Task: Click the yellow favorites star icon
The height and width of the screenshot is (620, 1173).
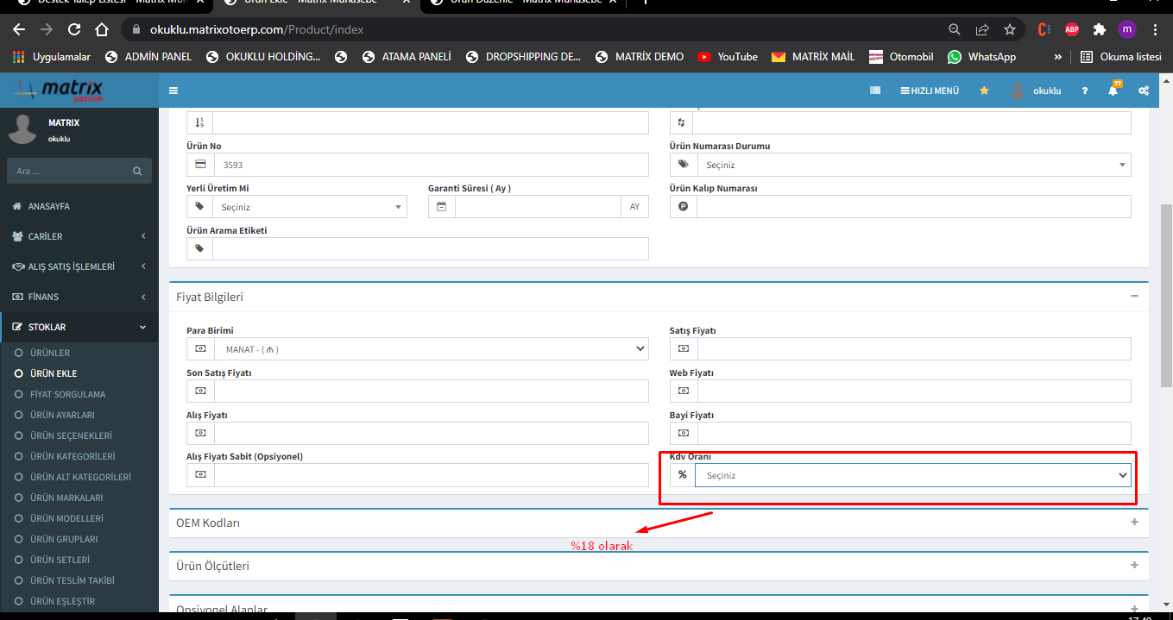Action: [x=984, y=91]
